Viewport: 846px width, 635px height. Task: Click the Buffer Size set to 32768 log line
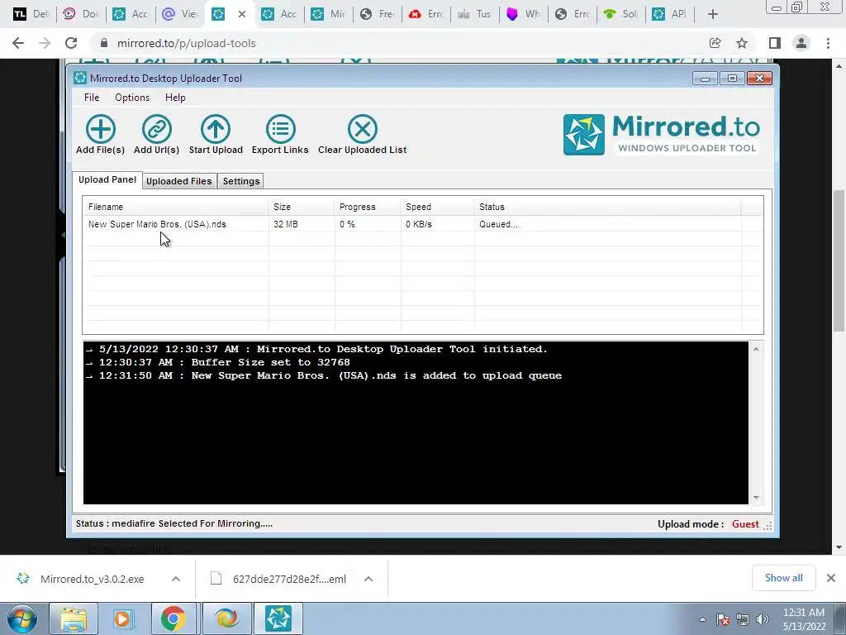coord(218,362)
